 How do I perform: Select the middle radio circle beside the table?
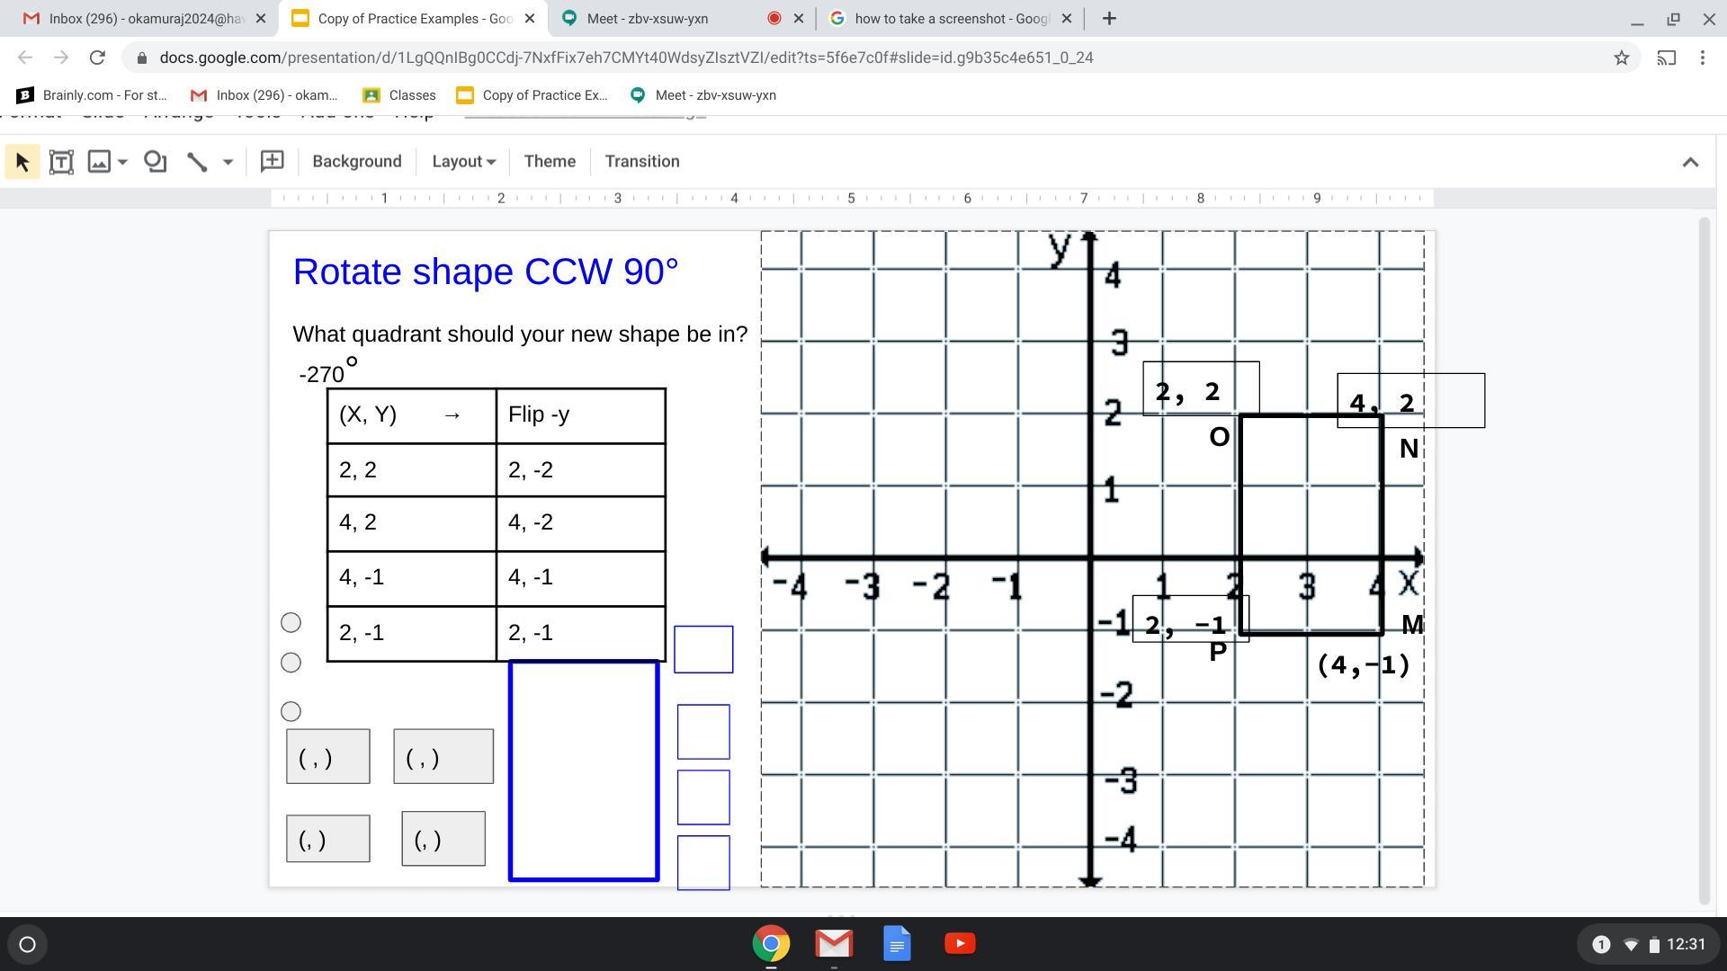coord(291,663)
